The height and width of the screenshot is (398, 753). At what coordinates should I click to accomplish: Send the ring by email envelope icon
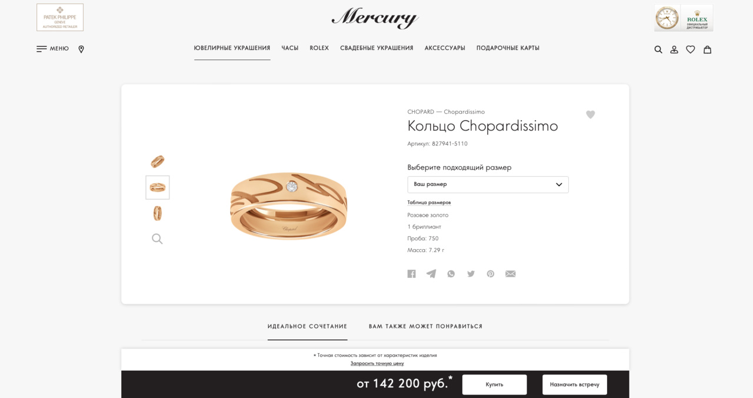click(x=511, y=274)
